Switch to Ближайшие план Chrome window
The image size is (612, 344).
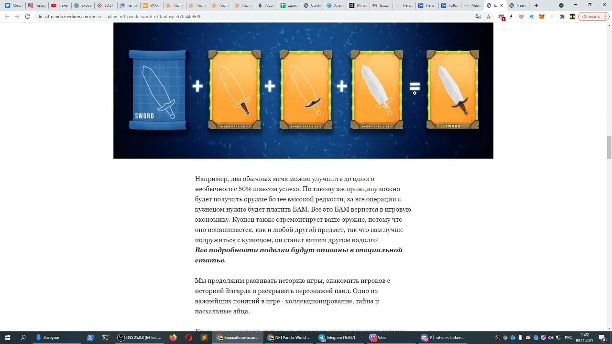pyautogui.click(x=238, y=337)
